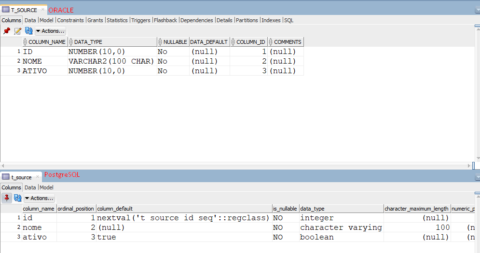
Task: Open the Actions dropdown in PostgreSQL panel
Action: tap(39, 198)
